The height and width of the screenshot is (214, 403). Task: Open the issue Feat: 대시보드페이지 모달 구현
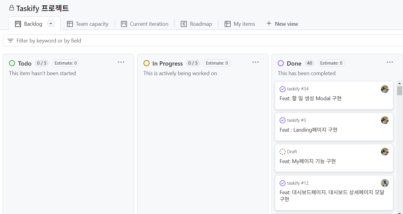point(332,196)
